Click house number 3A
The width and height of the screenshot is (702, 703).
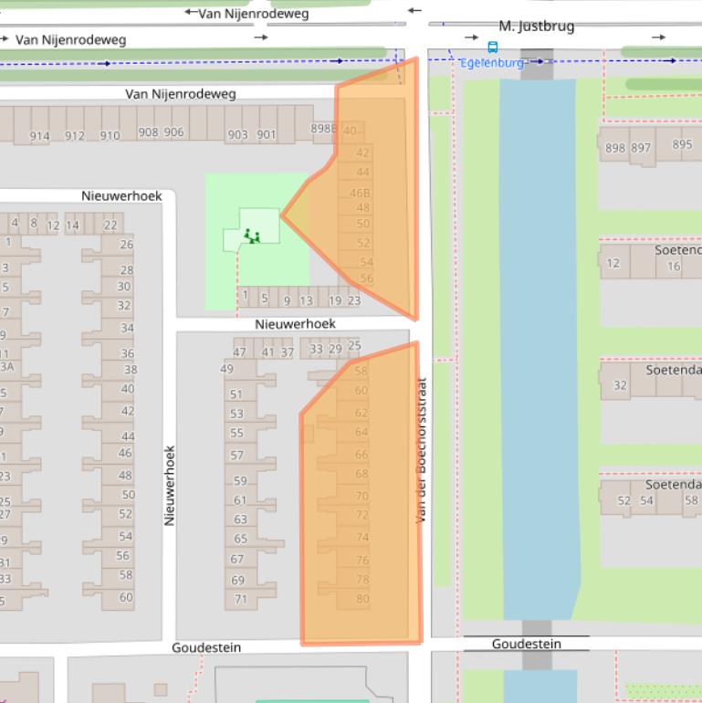[x=5, y=367]
